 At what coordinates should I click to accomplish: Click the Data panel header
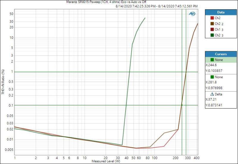click(x=221, y=13)
